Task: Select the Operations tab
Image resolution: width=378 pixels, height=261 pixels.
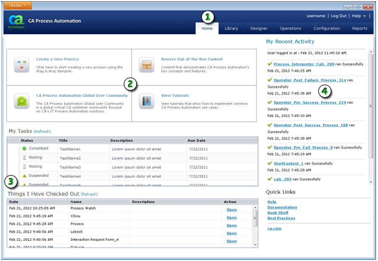Action: coord(290,28)
